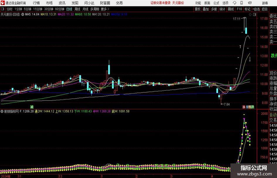Open the 问小达 menu

tap(89, 3)
